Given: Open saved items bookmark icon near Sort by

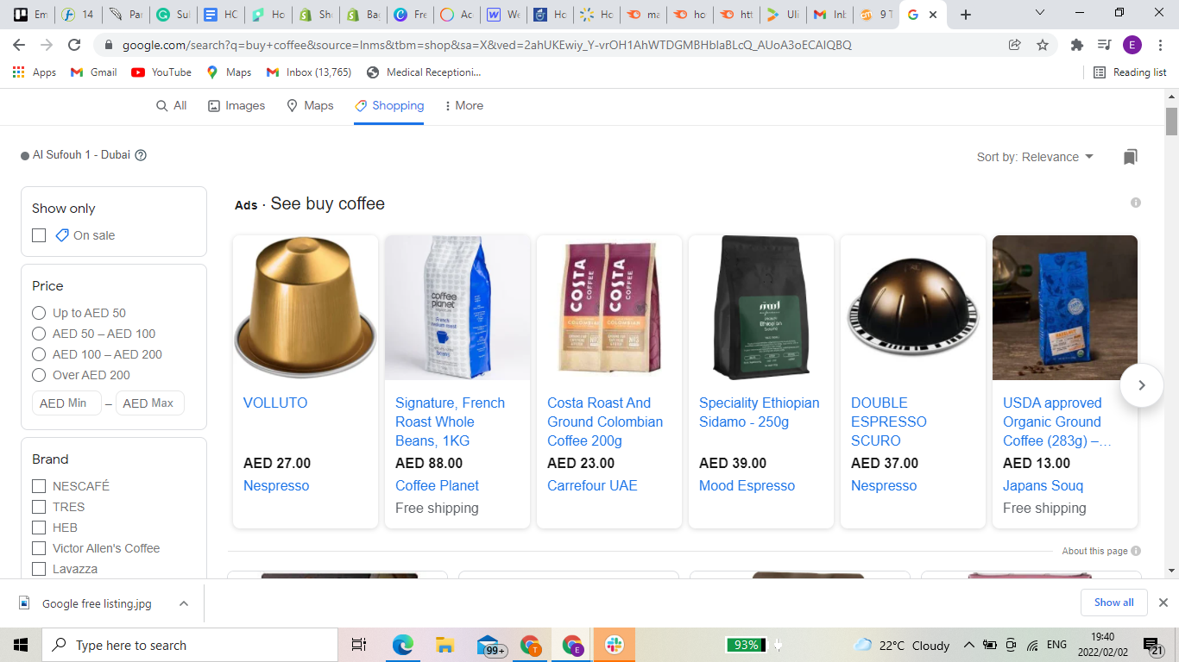Looking at the screenshot, I should coord(1131,157).
